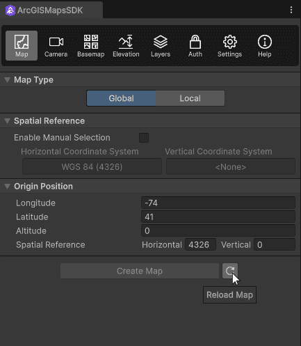The height and width of the screenshot is (346, 301).
Task: Open the Elevation tool
Action: 126,46
